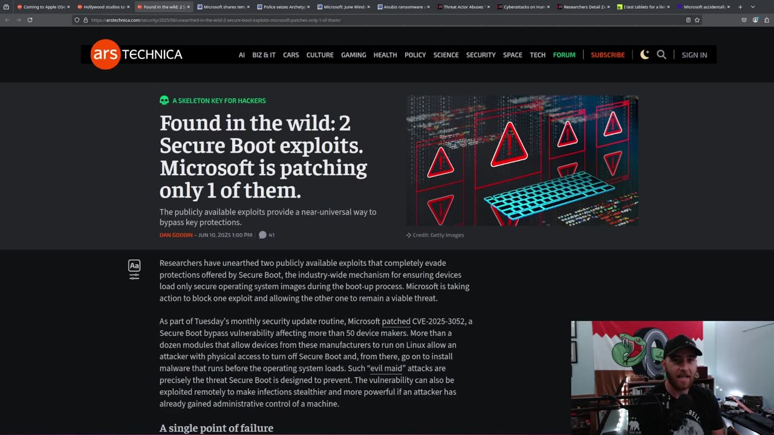This screenshot has width=774, height=435.
Task: Close the 'Hollywood studios' tab
Action: (x=128, y=7)
